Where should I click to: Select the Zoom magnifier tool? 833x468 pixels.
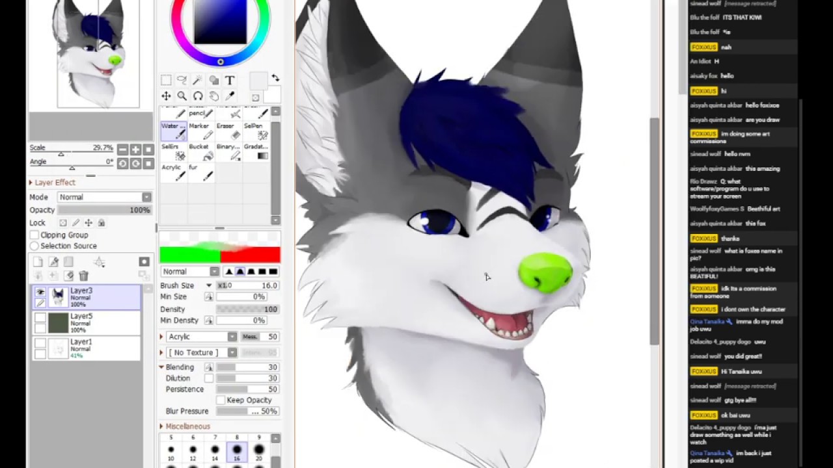[x=182, y=96]
